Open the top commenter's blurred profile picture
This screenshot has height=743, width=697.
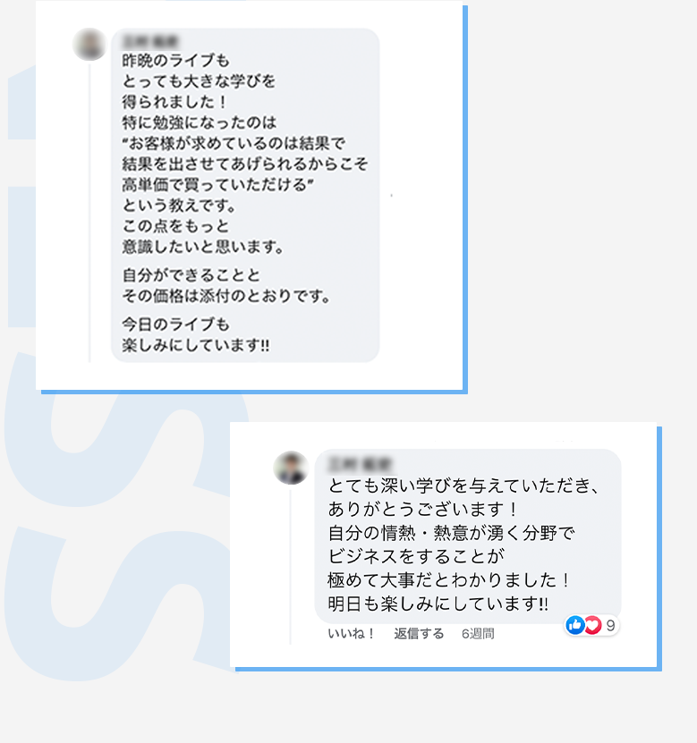point(89,45)
